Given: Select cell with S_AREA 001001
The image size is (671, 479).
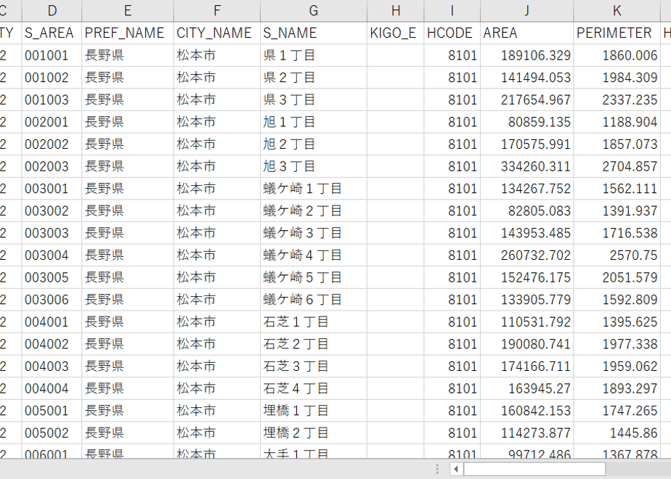Looking at the screenshot, I should tap(52, 55).
